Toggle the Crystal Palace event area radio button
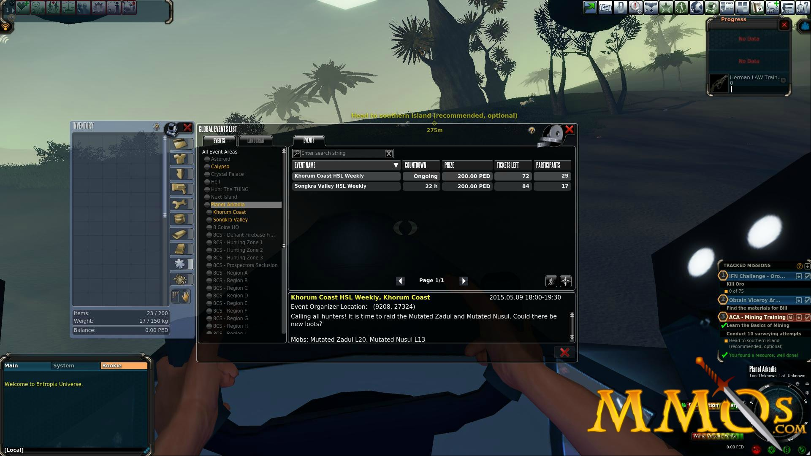This screenshot has height=456, width=811. point(207,174)
